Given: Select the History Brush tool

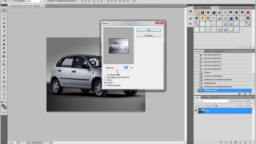Looking at the screenshot, I should (4, 48).
